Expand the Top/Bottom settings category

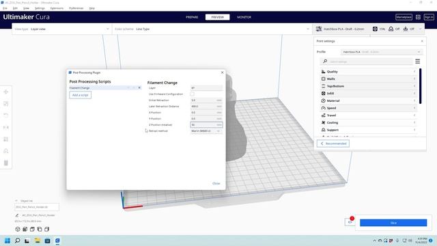(369, 86)
